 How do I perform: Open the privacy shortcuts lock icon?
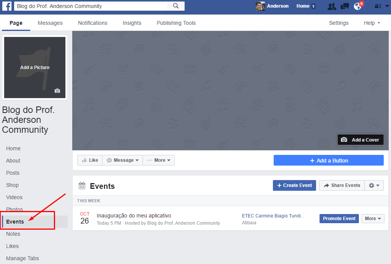click(x=378, y=6)
